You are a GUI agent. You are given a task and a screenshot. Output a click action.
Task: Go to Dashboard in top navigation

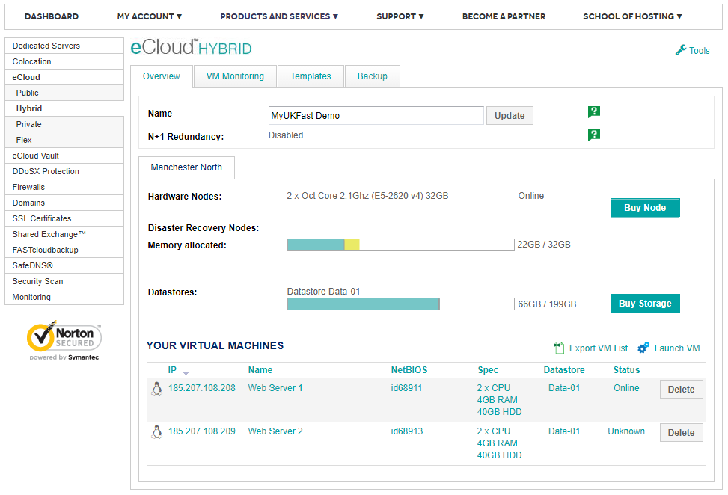pos(52,16)
